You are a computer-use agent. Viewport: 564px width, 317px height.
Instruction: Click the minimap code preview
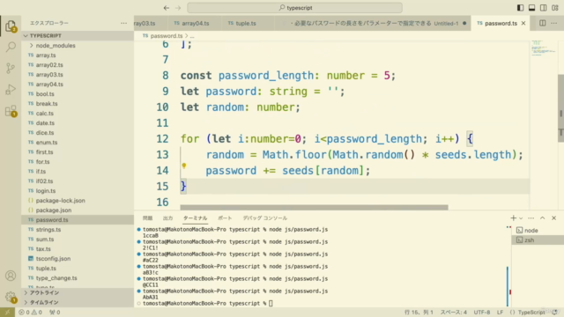543,48
